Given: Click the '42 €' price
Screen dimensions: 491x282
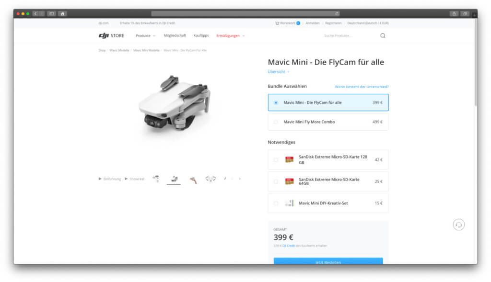Looking at the screenshot, I should 379,160.
